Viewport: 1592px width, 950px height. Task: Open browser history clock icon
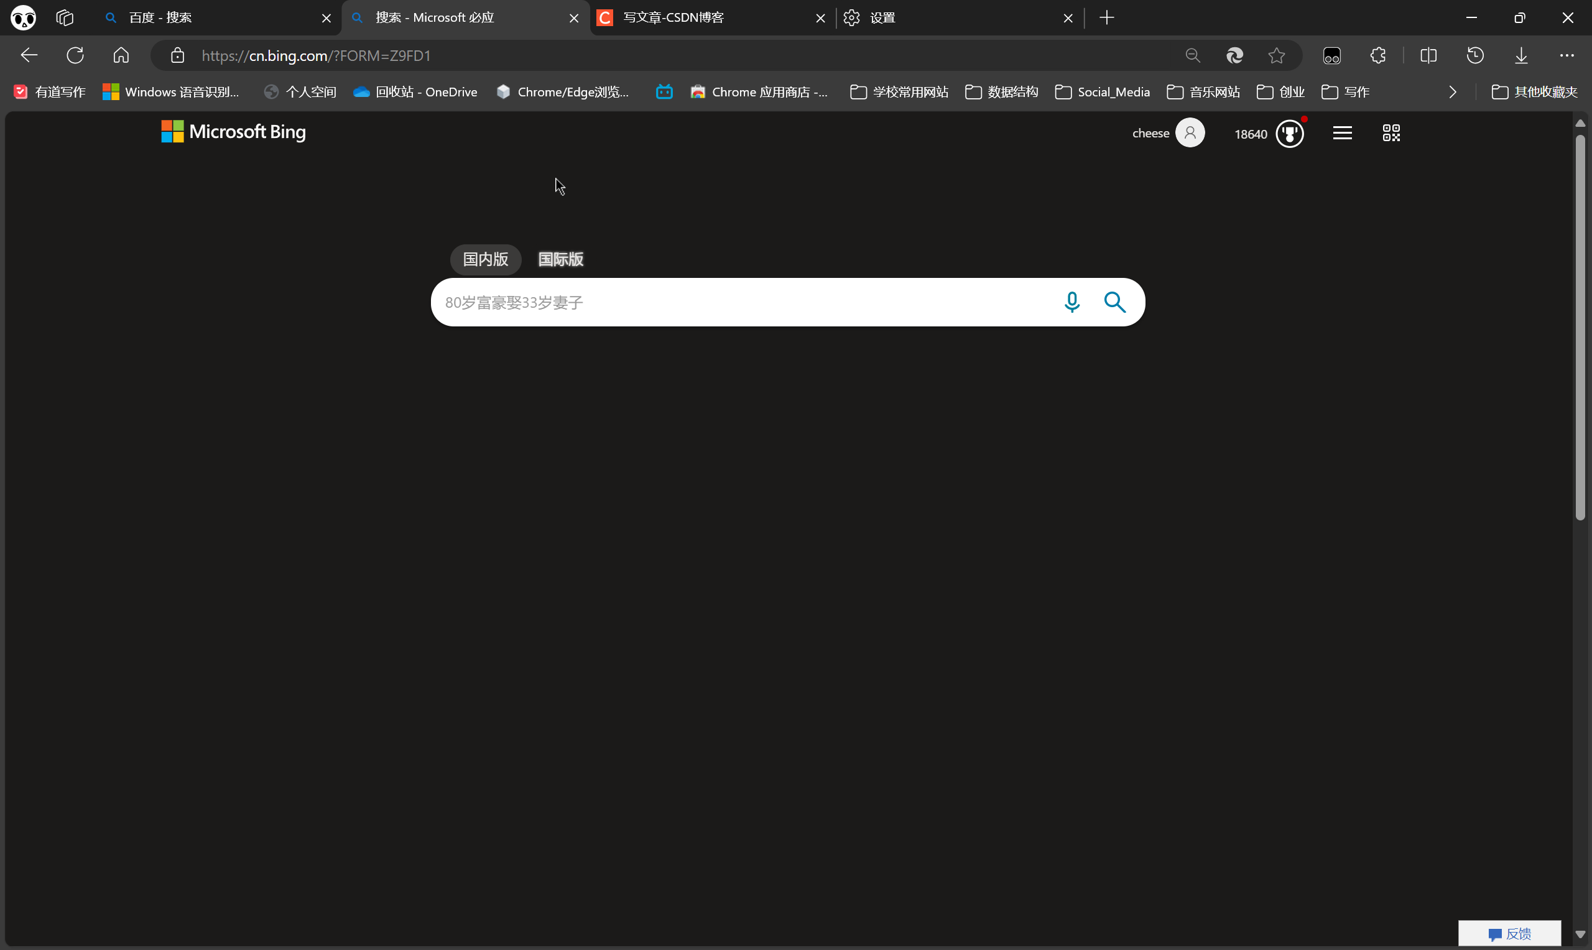(1475, 56)
